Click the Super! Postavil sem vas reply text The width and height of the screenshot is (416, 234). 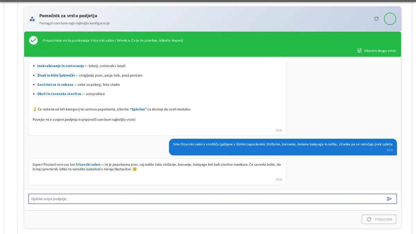(x=157, y=167)
